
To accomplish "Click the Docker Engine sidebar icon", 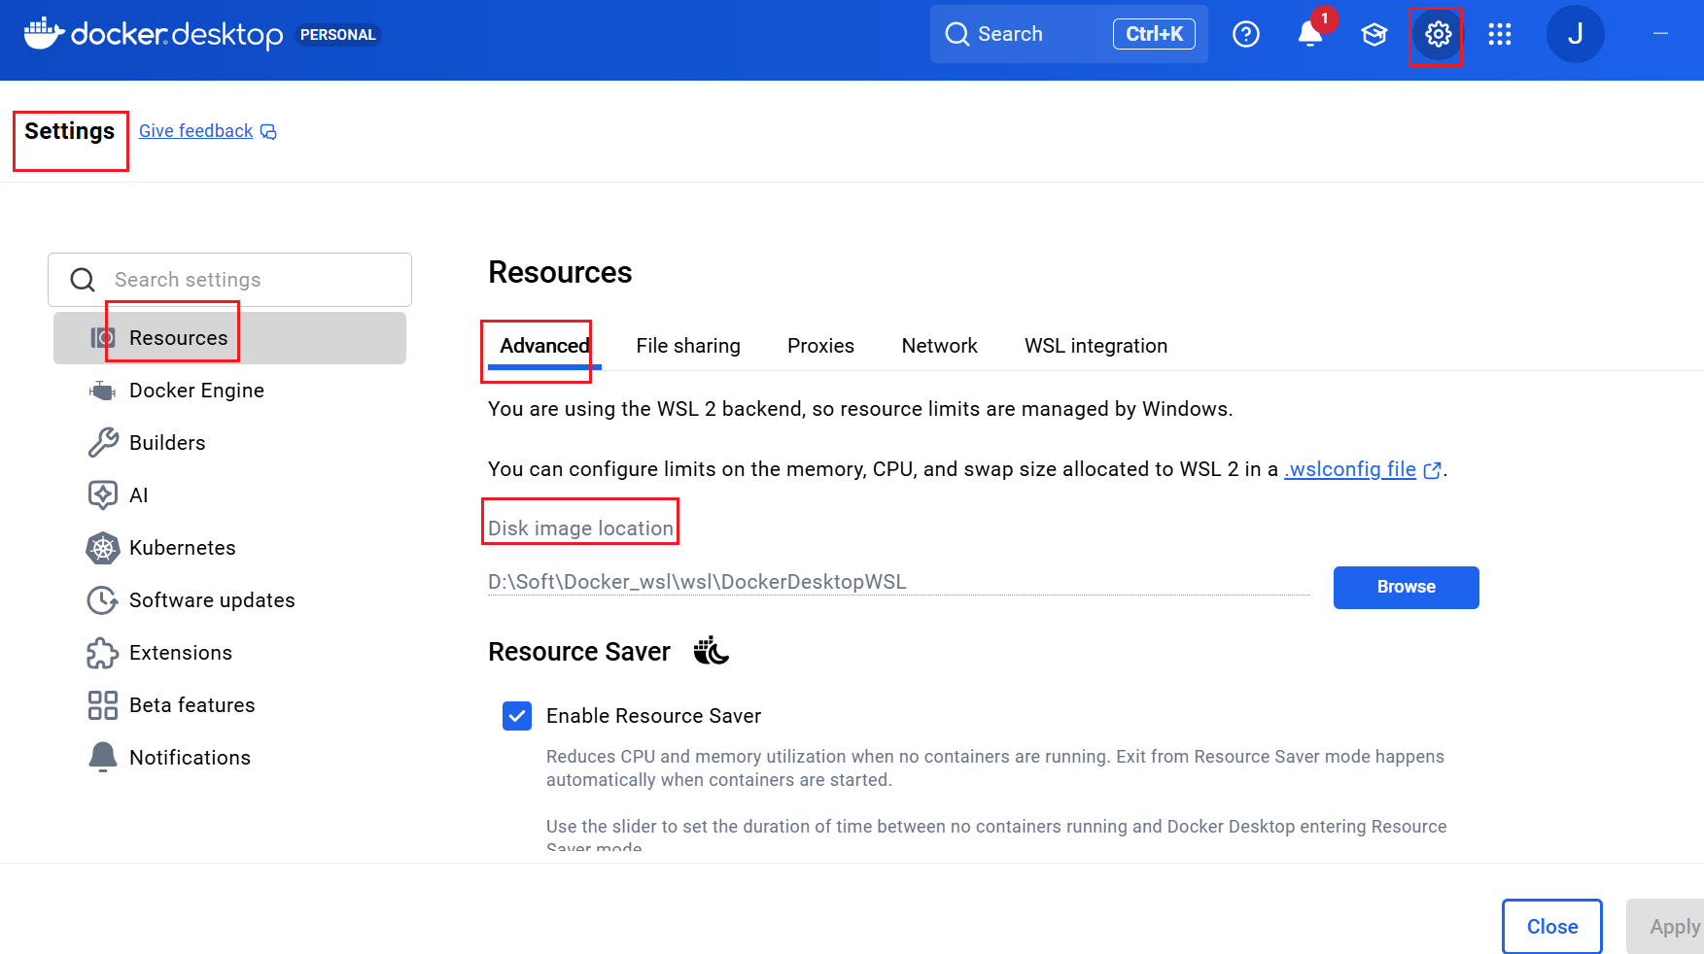I will (x=102, y=391).
